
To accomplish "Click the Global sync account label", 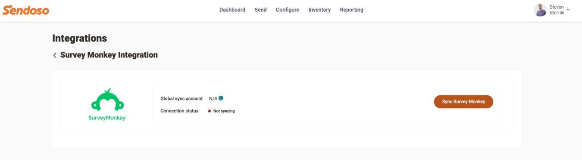I will 181,99.
